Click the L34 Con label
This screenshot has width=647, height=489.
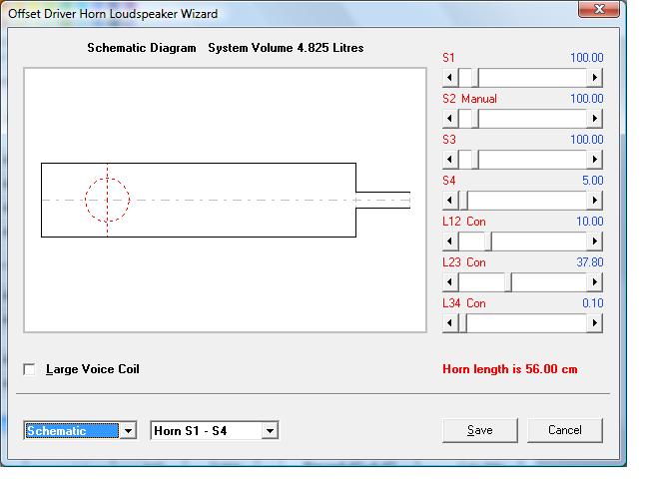[464, 303]
